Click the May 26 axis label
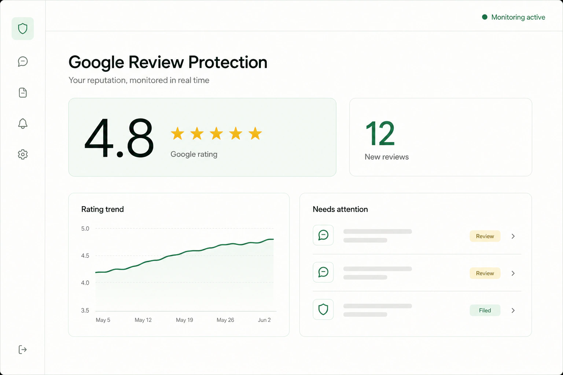 click(x=225, y=320)
